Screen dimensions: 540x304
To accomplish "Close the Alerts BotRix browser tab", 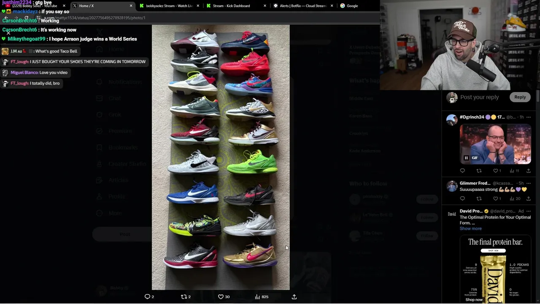I will [332, 6].
